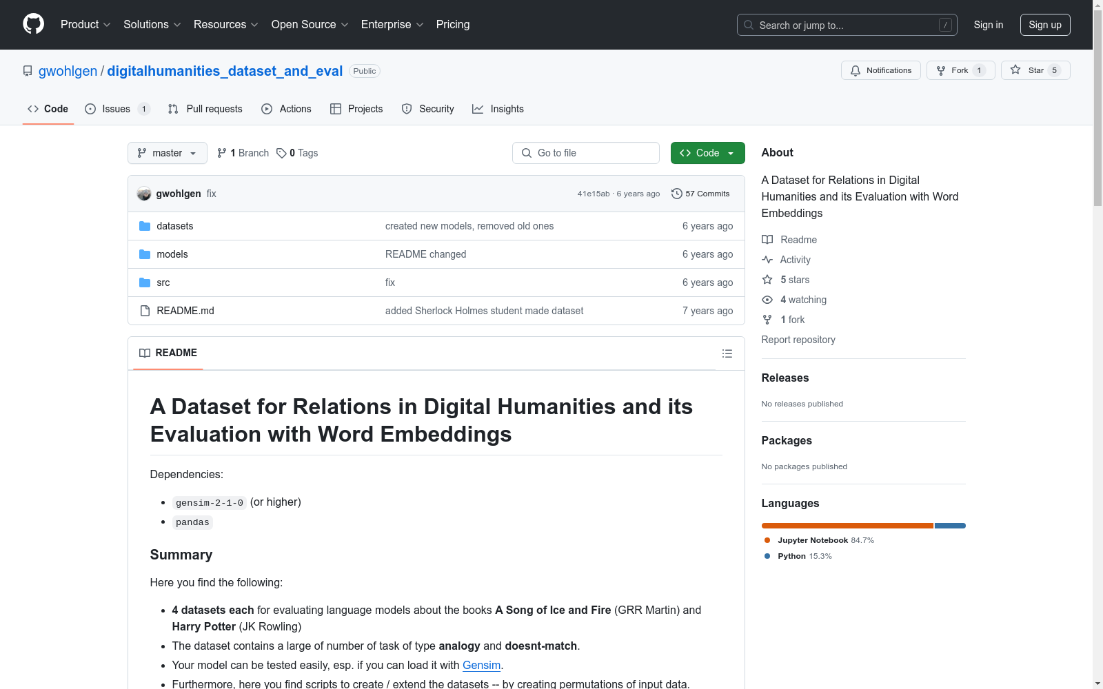Click the tag icon next to 0 Tags
The width and height of the screenshot is (1103, 689).
coord(281,153)
